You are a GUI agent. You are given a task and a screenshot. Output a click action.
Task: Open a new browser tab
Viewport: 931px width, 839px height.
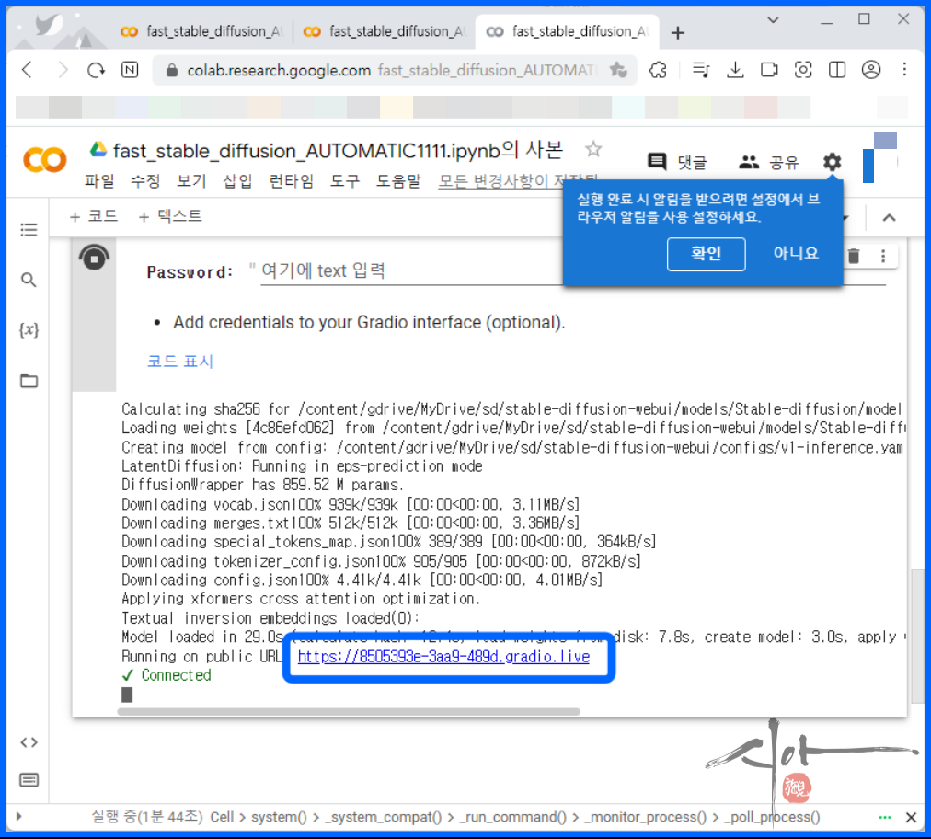point(677,32)
